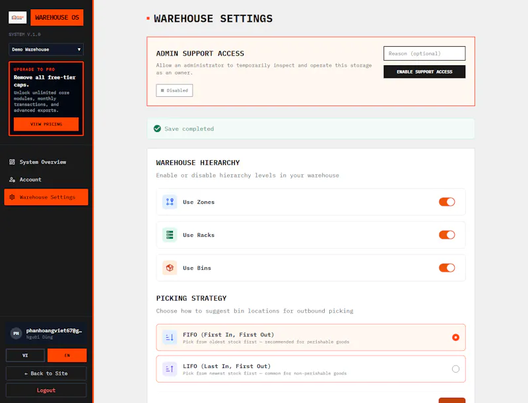The image size is (528, 403).
Task: Click the ADMIN SUPPORT ACCESS heading
Action: coord(200,53)
